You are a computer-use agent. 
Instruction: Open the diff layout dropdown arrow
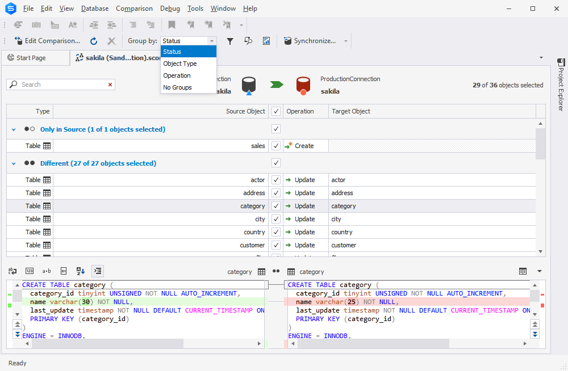(540, 271)
